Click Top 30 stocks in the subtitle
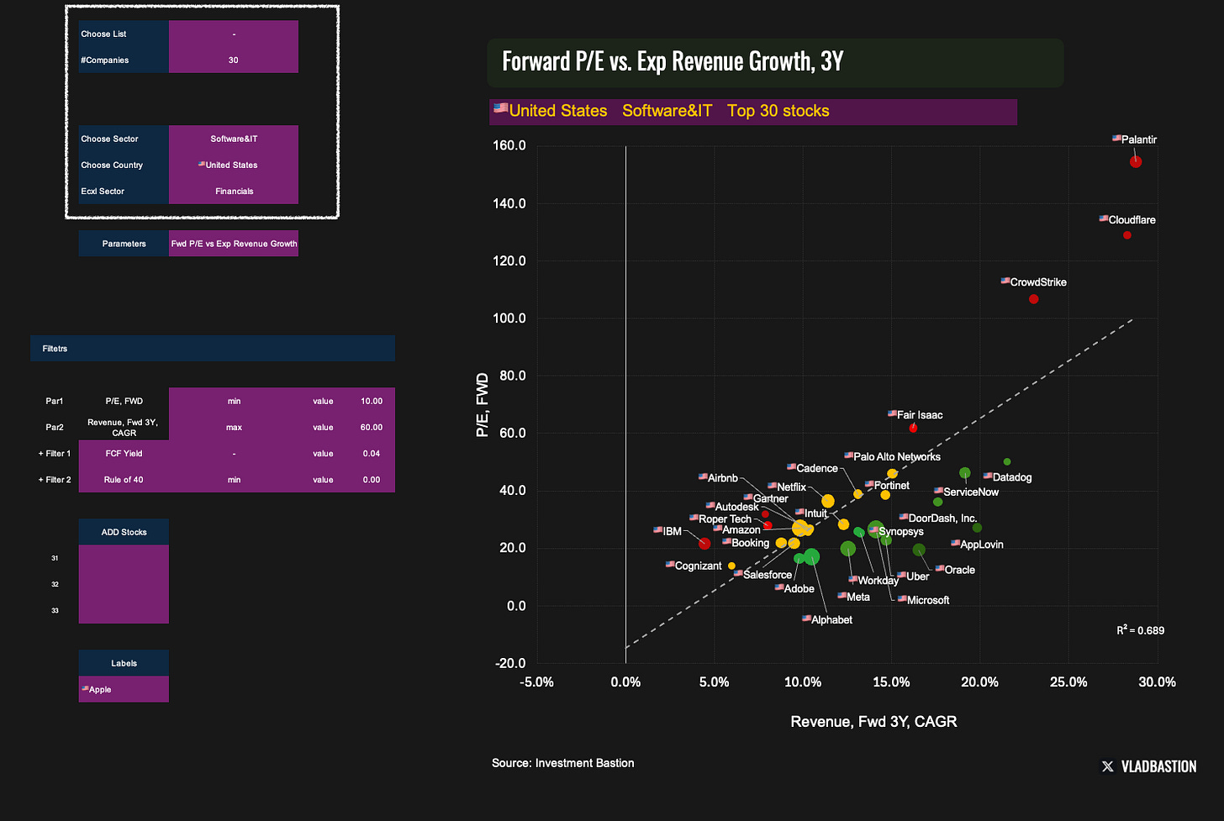The height and width of the screenshot is (821, 1224). click(x=778, y=111)
